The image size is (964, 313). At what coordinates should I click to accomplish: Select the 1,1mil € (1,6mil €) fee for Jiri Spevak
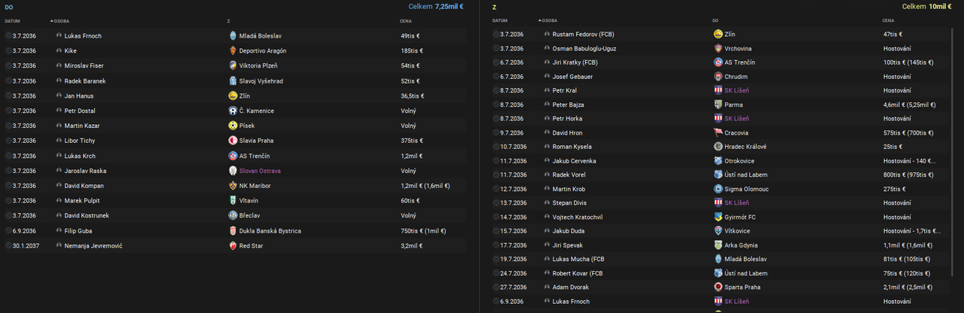pyautogui.click(x=908, y=245)
